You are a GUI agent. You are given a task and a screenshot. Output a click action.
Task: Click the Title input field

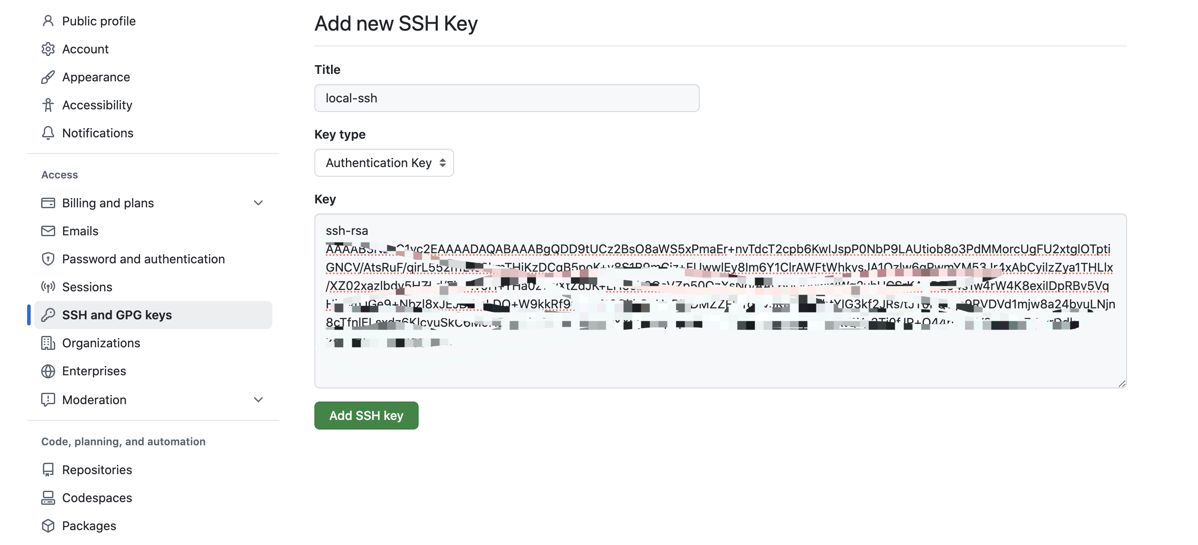(x=507, y=98)
